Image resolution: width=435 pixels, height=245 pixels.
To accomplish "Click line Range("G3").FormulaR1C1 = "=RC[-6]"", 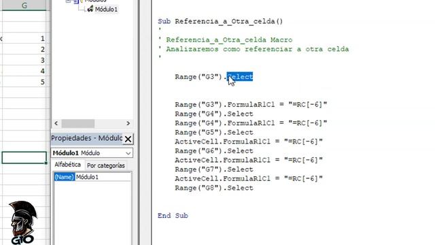I will [251, 105].
